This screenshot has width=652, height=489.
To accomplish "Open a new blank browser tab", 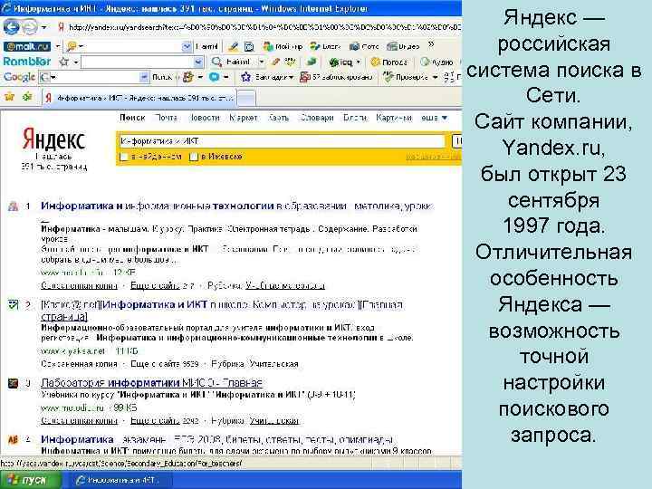I will coord(246,99).
